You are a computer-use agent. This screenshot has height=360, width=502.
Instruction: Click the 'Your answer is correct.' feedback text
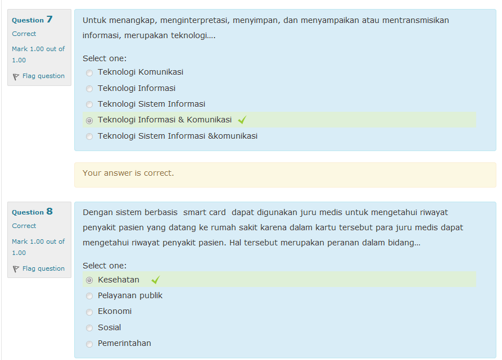tap(128, 173)
